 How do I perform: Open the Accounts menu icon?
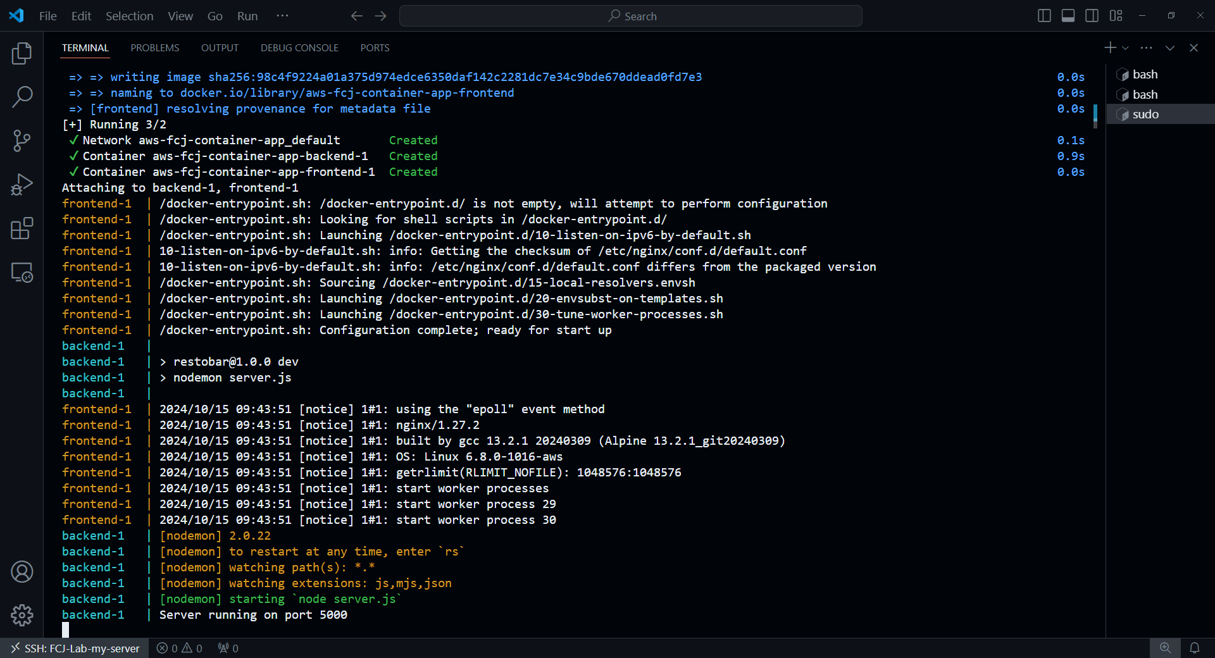click(22, 572)
